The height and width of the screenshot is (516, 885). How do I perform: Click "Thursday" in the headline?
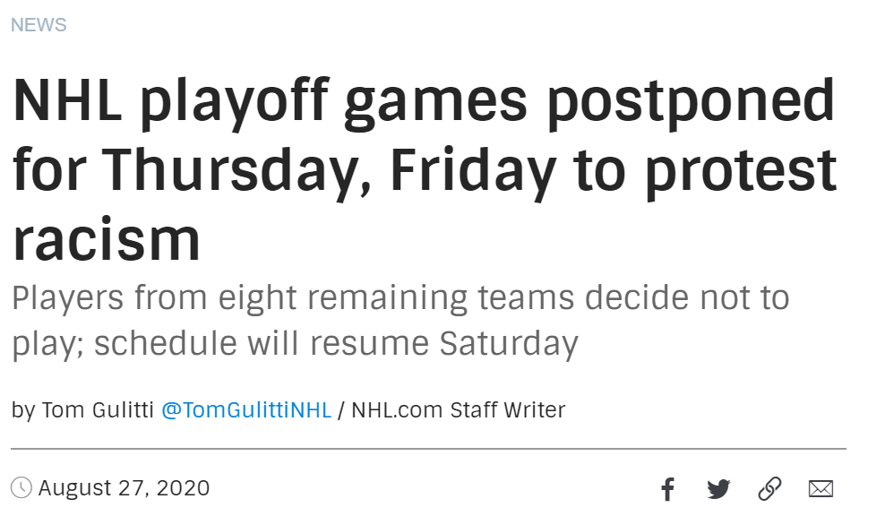(236, 170)
